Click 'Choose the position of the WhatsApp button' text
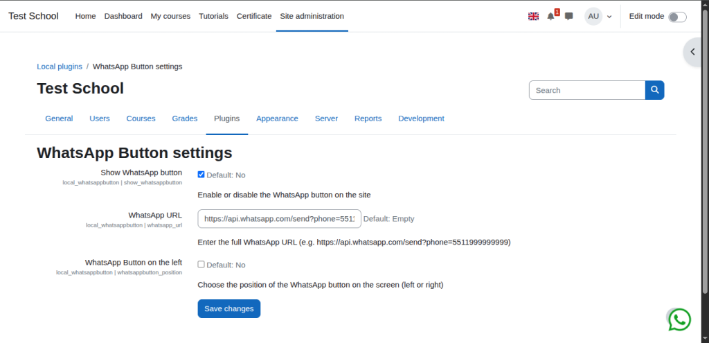The image size is (709, 343). (x=321, y=285)
